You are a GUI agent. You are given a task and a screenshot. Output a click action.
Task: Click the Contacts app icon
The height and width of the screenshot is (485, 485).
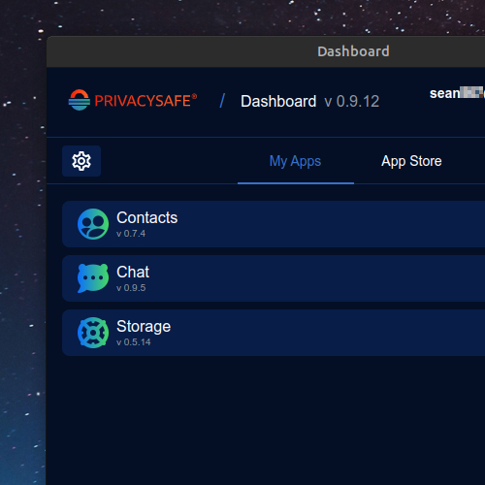pos(93,224)
